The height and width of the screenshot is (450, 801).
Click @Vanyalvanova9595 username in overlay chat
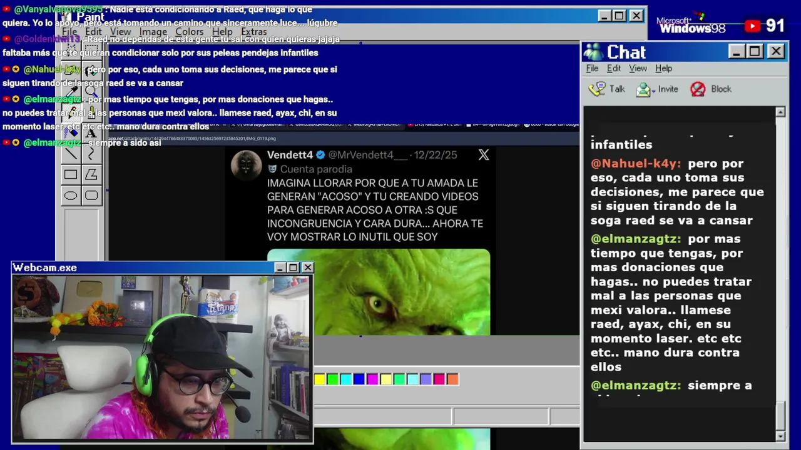(58, 9)
